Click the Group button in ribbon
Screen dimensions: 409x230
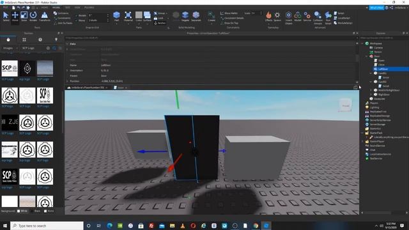click(160, 13)
